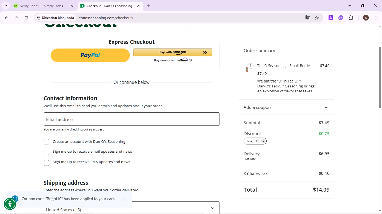382x214 pixels.
Task: Click the info icon on coupon notice
Action: click(x=15, y=199)
